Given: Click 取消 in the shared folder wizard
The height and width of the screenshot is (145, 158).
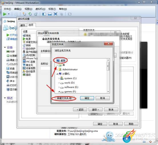Looking at the screenshot, I should (x=111, y=110).
